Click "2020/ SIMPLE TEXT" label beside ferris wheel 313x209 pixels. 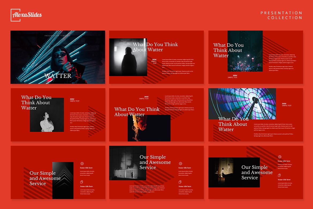(287, 104)
